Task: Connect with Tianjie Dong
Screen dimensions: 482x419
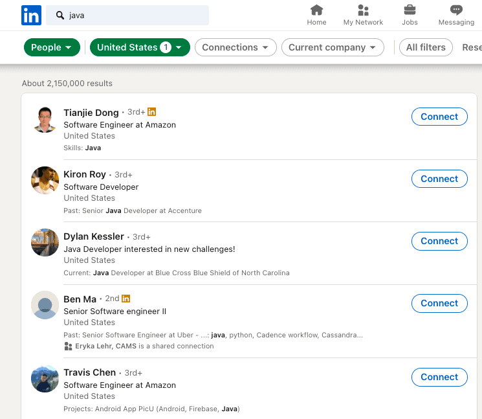Action: [x=439, y=117]
